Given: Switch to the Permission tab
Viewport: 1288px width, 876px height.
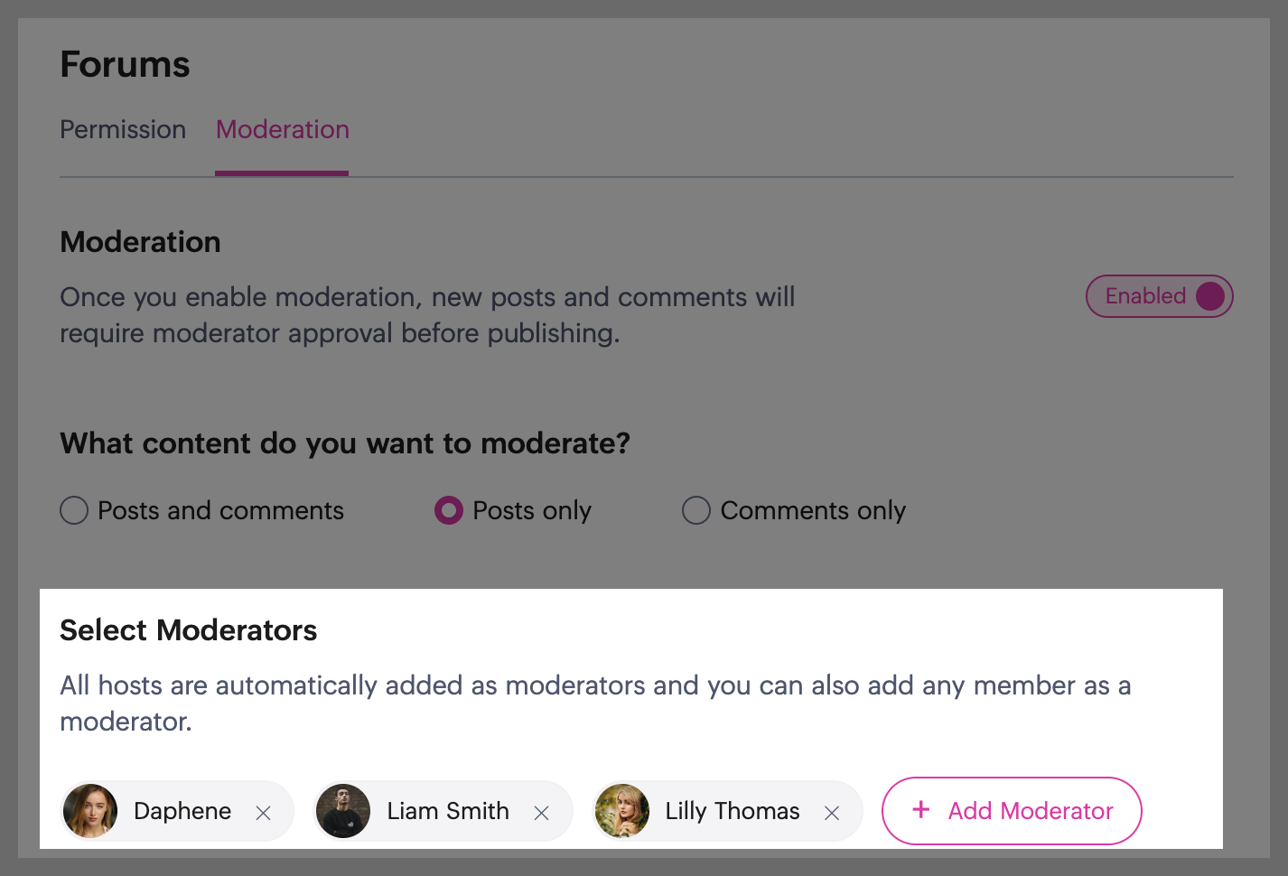Looking at the screenshot, I should click(x=123, y=130).
